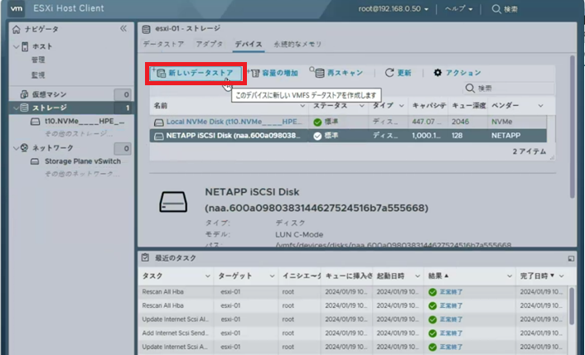Collapse the ホスト tree node

[x=16, y=46]
